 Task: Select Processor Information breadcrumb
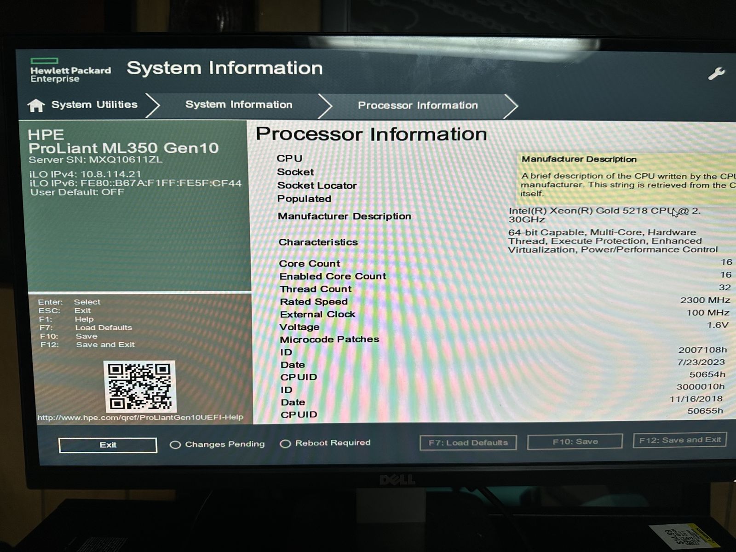(418, 105)
